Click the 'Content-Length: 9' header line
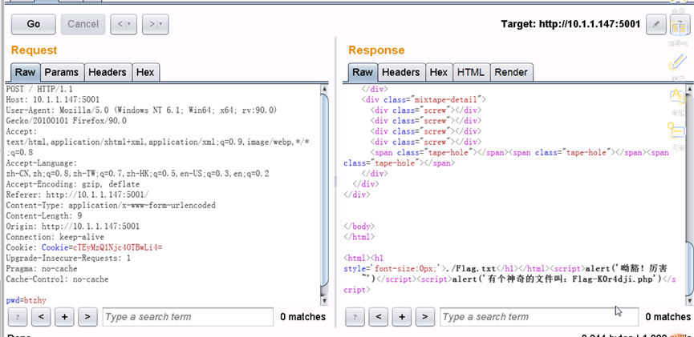This screenshot has height=337, width=694. pos(44,216)
